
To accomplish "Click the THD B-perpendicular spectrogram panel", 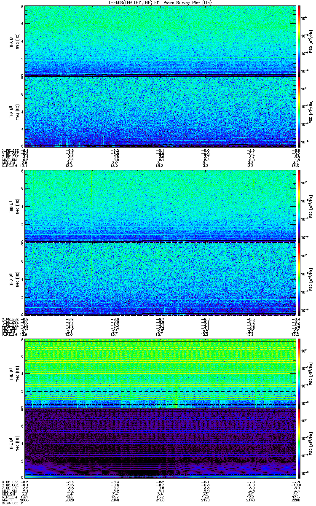I will [x=160, y=206].
